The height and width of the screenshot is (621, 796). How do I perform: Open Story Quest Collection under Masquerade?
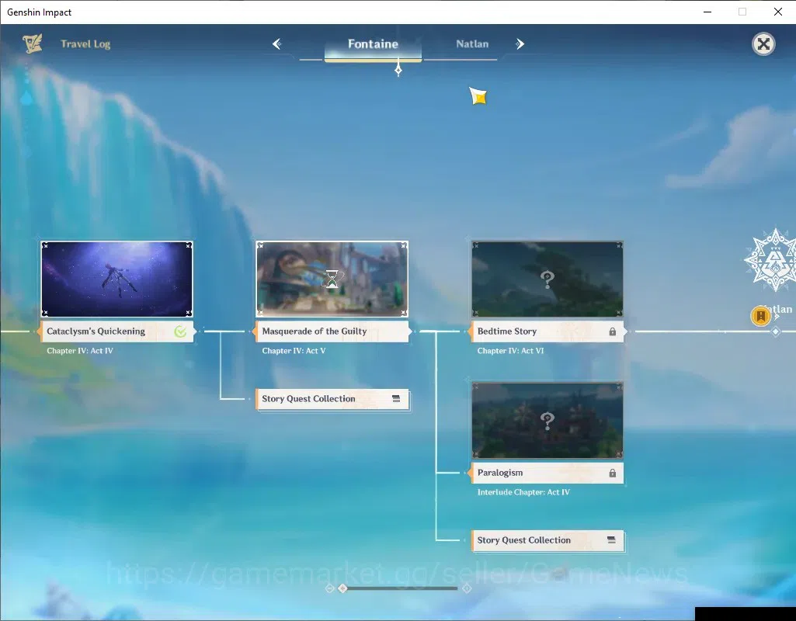(x=332, y=399)
